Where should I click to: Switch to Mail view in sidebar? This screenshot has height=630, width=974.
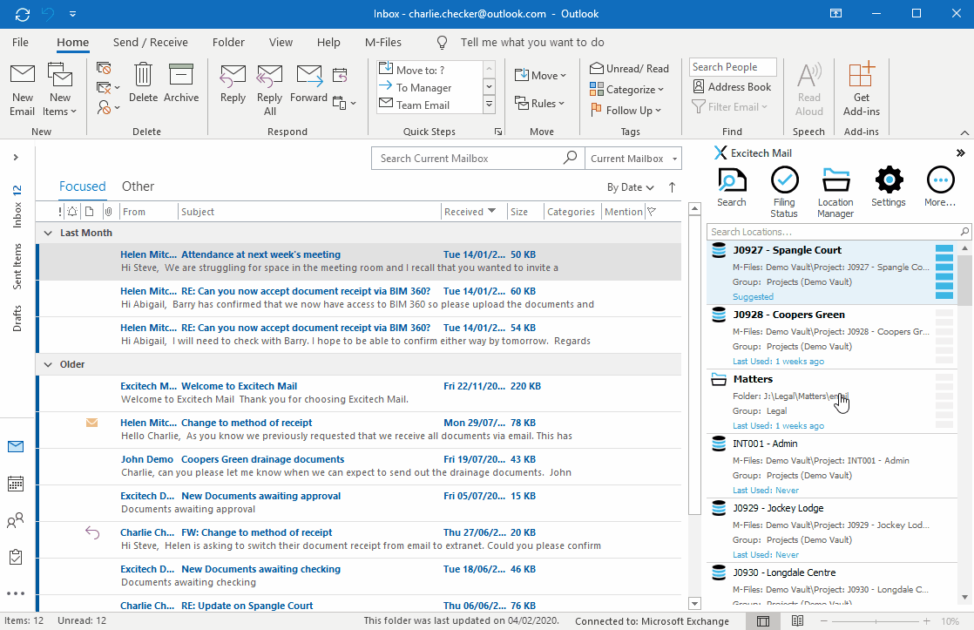[x=16, y=447]
